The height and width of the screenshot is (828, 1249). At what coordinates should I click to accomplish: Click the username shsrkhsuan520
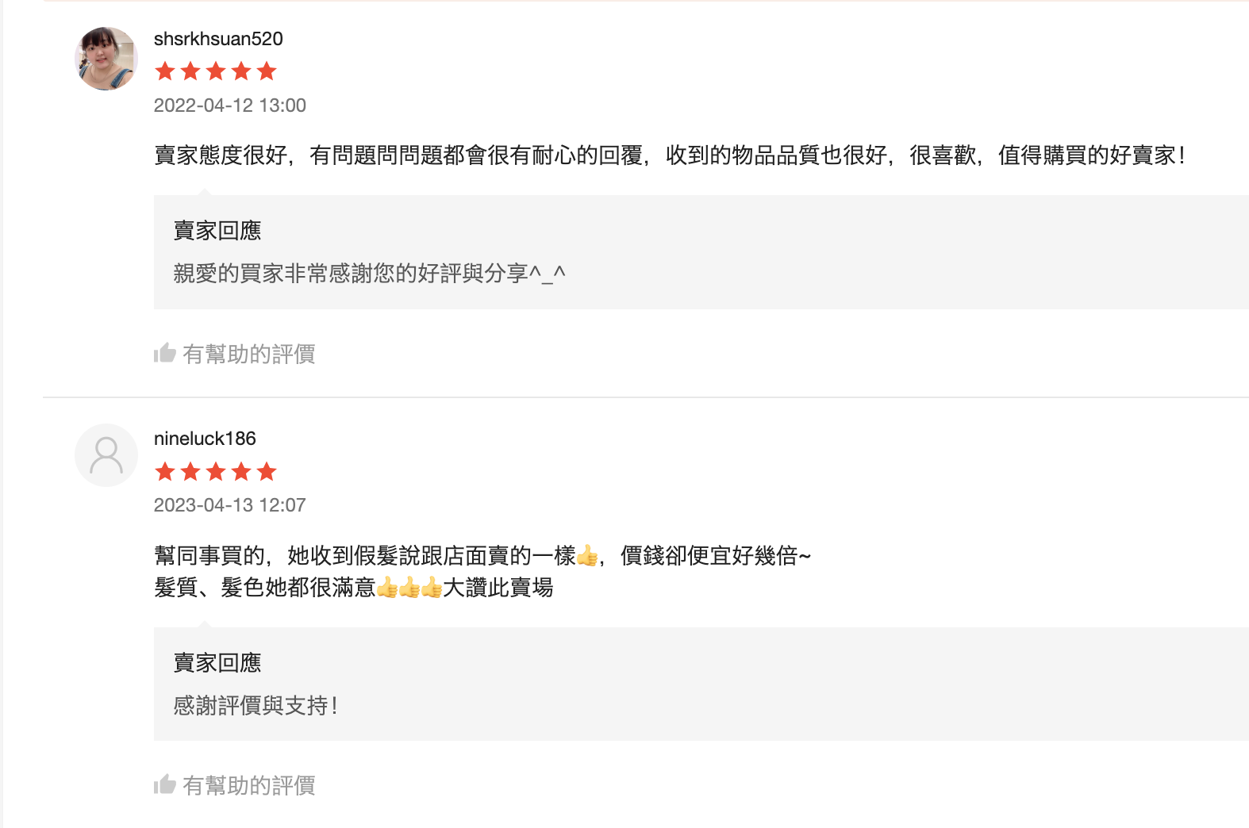click(x=217, y=38)
